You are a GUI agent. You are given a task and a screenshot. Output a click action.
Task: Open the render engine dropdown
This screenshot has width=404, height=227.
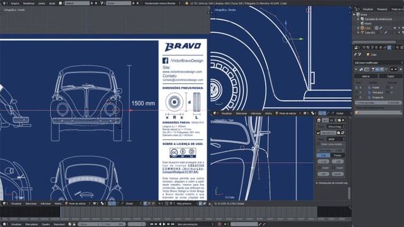tap(163, 3)
